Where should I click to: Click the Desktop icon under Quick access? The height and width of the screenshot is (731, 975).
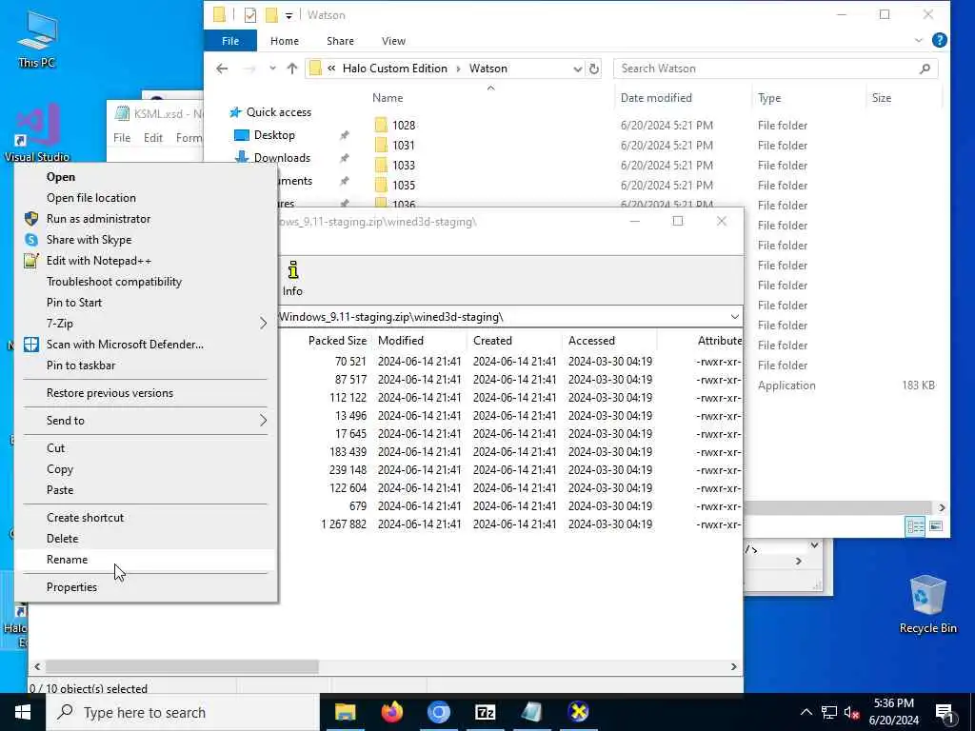pyautogui.click(x=241, y=135)
